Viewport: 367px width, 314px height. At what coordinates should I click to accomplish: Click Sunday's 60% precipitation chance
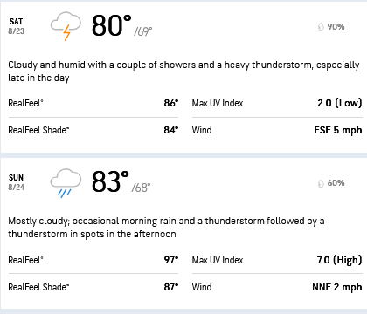coord(336,183)
